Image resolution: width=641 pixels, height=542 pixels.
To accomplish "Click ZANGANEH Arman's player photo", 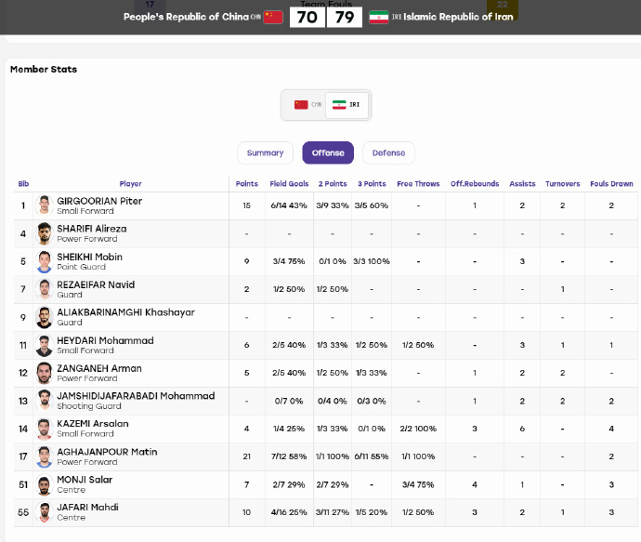I will (45, 373).
